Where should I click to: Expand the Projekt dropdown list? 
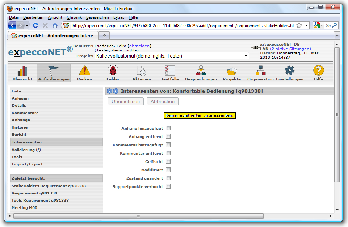click(x=246, y=56)
